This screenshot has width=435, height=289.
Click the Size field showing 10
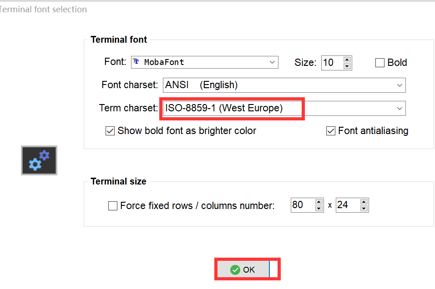(332, 63)
